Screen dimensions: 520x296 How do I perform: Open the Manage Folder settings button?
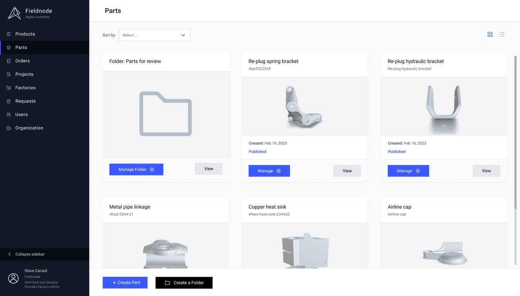(x=136, y=170)
